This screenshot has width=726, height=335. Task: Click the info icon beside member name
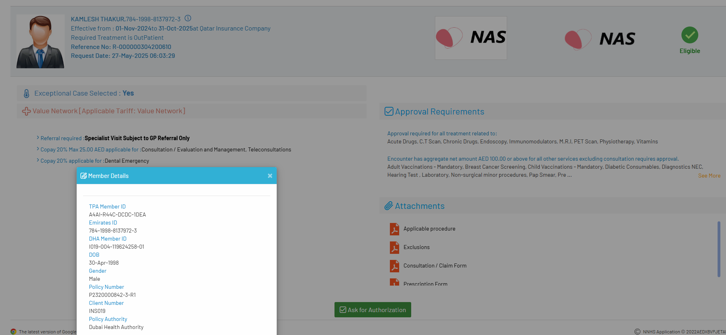click(188, 18)
